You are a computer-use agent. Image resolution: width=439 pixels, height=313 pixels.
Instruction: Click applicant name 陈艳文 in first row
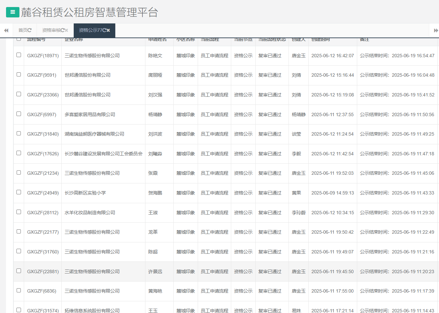(x=155, y=56)
